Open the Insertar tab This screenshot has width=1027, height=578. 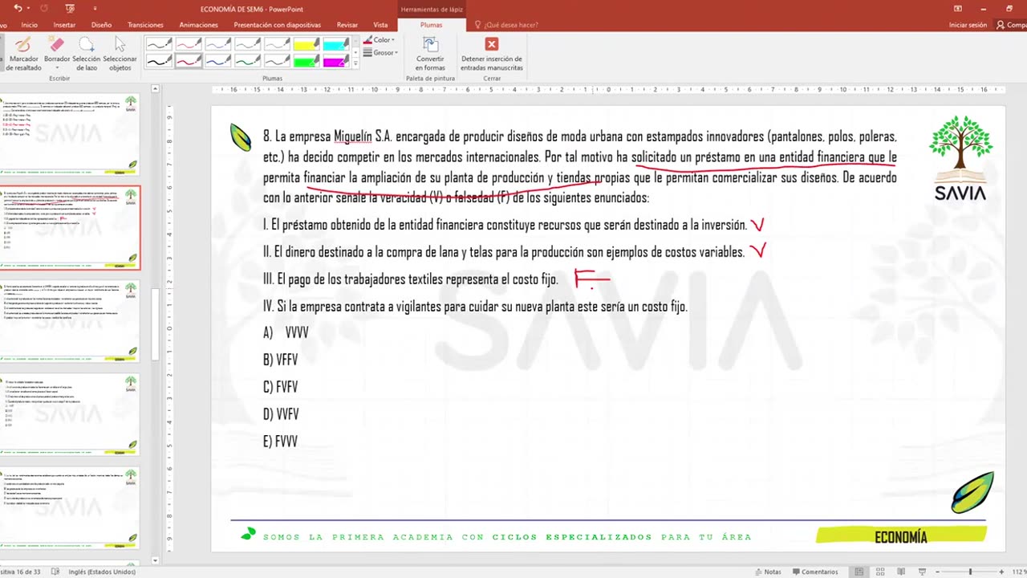pos(64,25)
